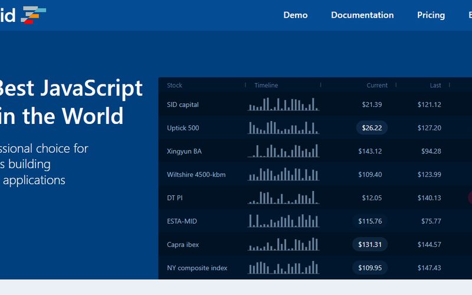Select the DT PI stock row
This screenshot has height=295, width=472.
point(175,198)
